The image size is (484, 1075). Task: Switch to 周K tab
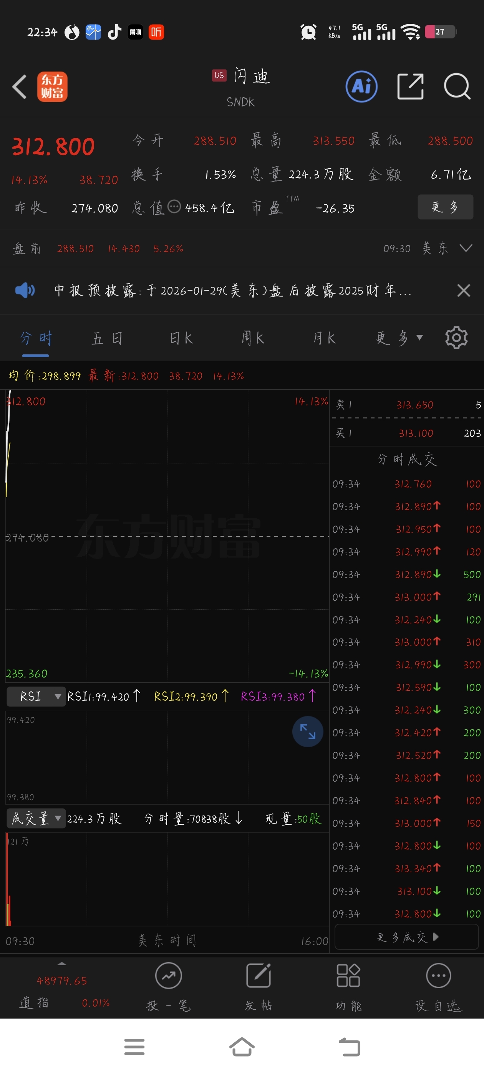253,338
